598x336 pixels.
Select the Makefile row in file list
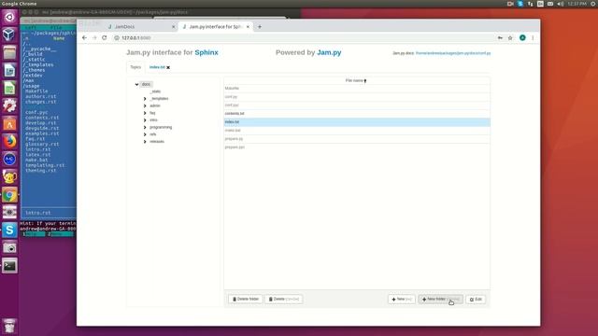point(357,89)
